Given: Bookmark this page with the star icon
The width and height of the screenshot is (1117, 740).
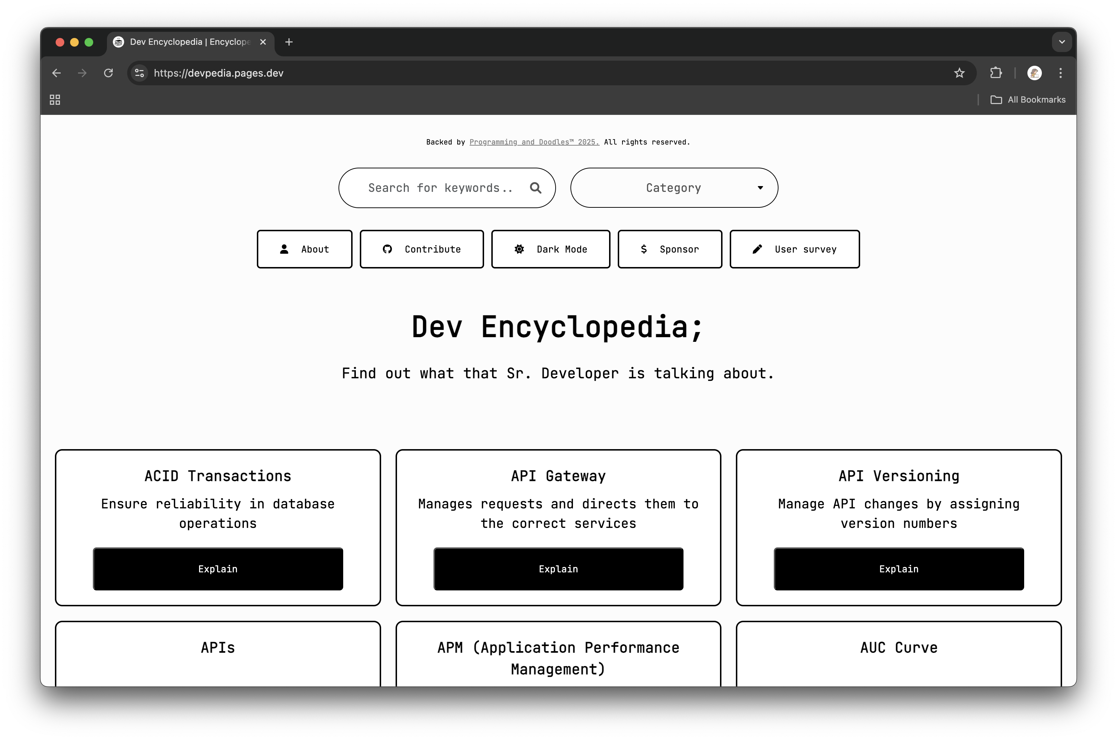Looking at the screenshot, I should [x=959, y=73].
